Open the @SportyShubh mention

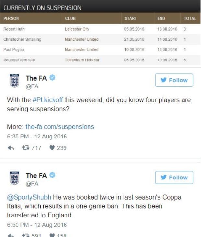[29, 197]
